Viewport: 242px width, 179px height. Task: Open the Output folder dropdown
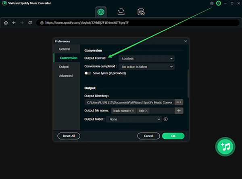[x=134, y=119]
